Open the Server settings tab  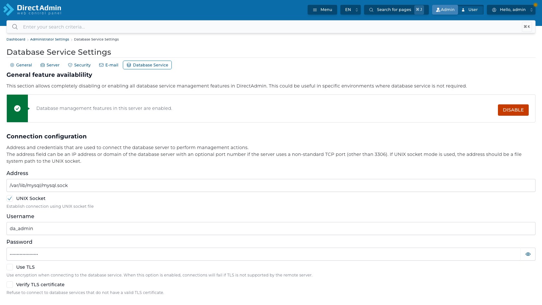point(50,65)
